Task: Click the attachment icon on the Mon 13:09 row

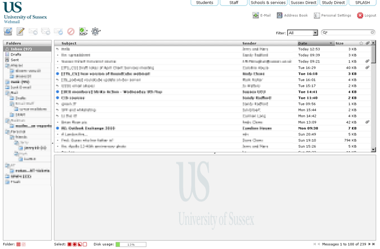Action: [368, 122]
